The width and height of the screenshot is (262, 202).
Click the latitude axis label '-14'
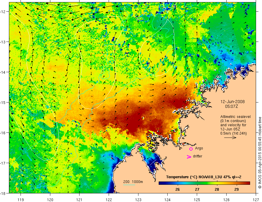click(3, 72)
